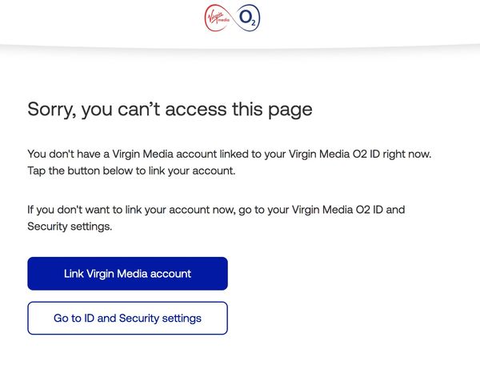Click the "access this page" heading words

tap(238, 110)
